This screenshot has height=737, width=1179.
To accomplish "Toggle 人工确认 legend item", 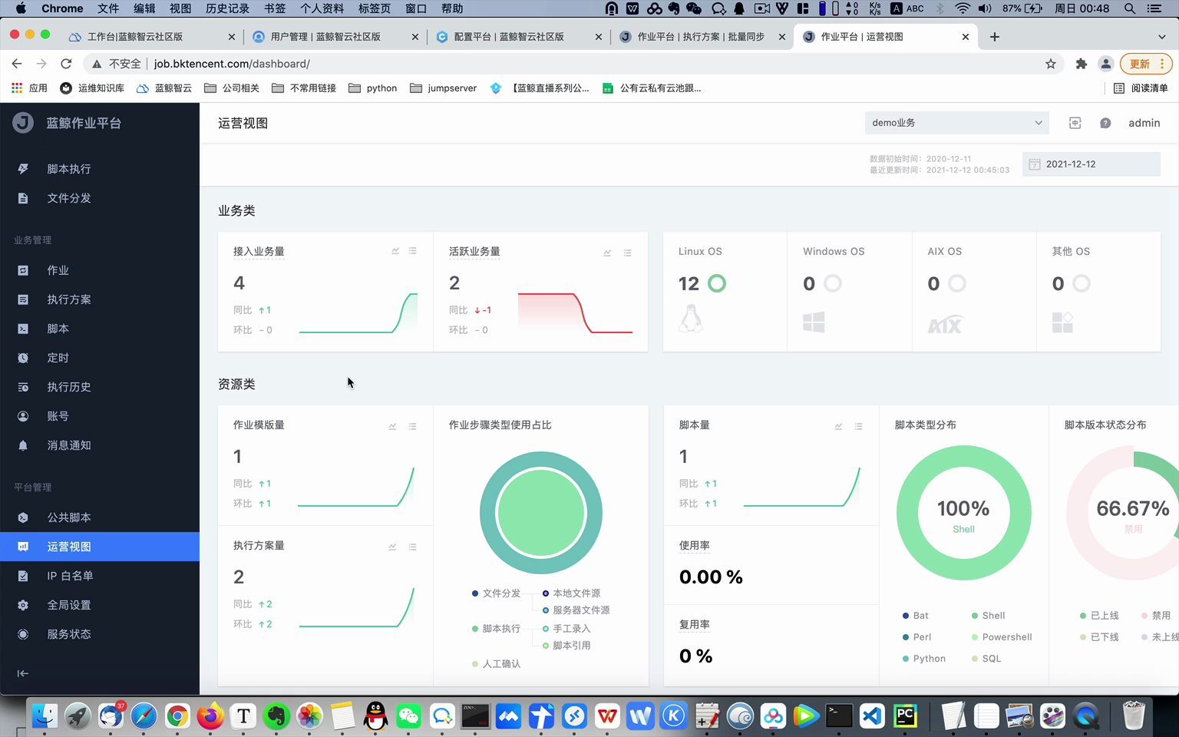I will (496, 664).
